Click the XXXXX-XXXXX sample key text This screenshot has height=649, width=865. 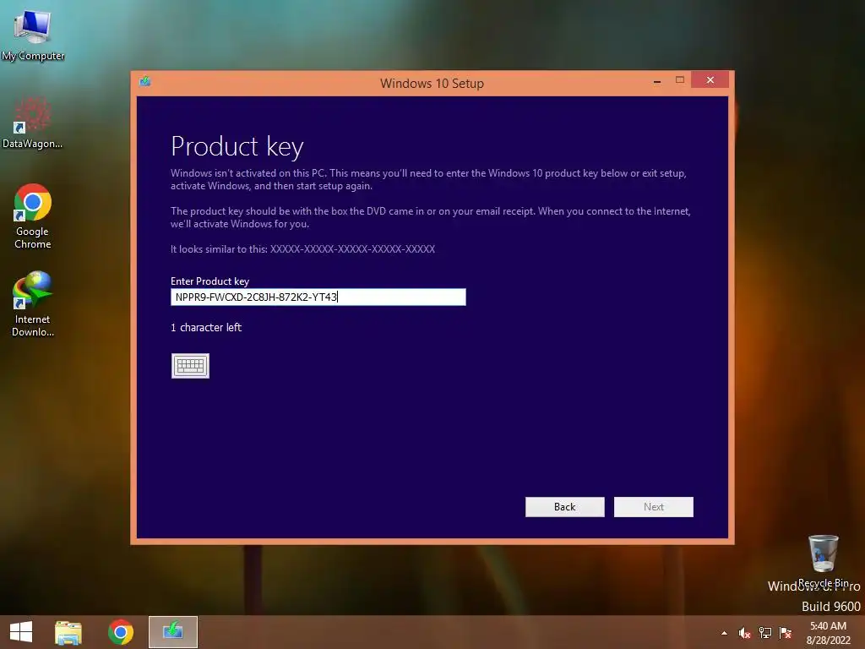(352, 249)
